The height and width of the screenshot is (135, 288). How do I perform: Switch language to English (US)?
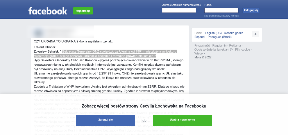pyautogui.click(x=213, y=33)
